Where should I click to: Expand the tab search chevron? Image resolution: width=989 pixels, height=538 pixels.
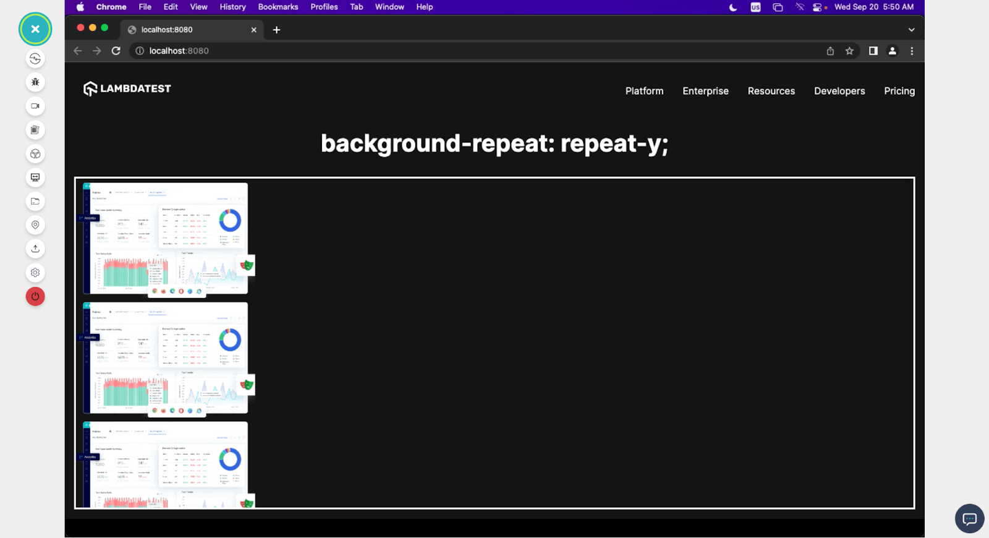pyautogui.click(x=911, y=30)
